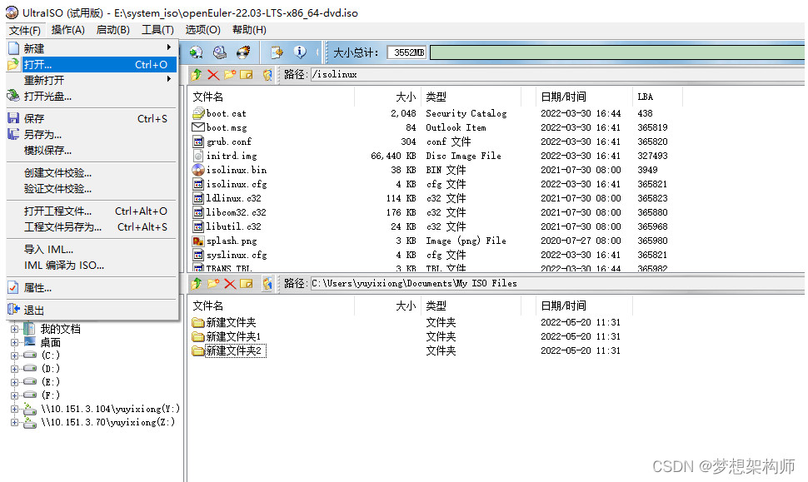This screenshot has height=482, width=808.
Task: Open the 启动(B) menu
Action: pyautogui.click(x=112, y=30)
